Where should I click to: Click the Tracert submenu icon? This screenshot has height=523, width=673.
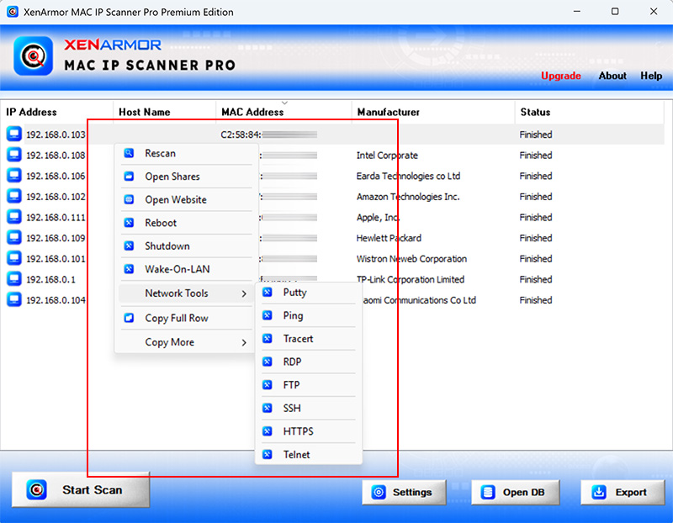tap(267, 339)
